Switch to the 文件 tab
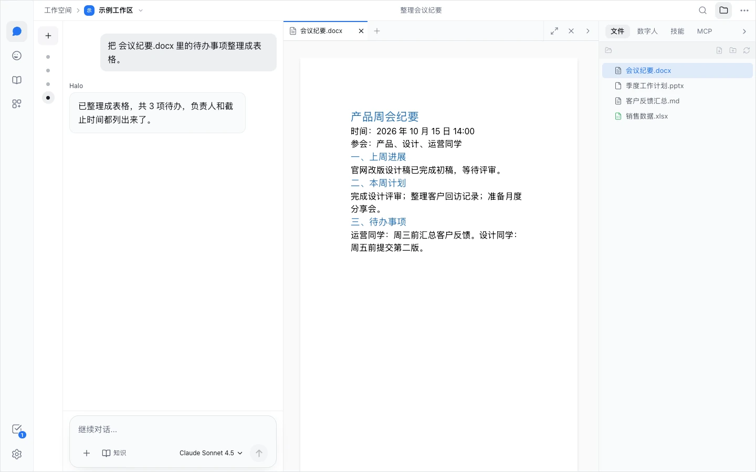Image resolution: width=756 pixels, height=472 pixels. pyautogui.click(x=617, y=31)
